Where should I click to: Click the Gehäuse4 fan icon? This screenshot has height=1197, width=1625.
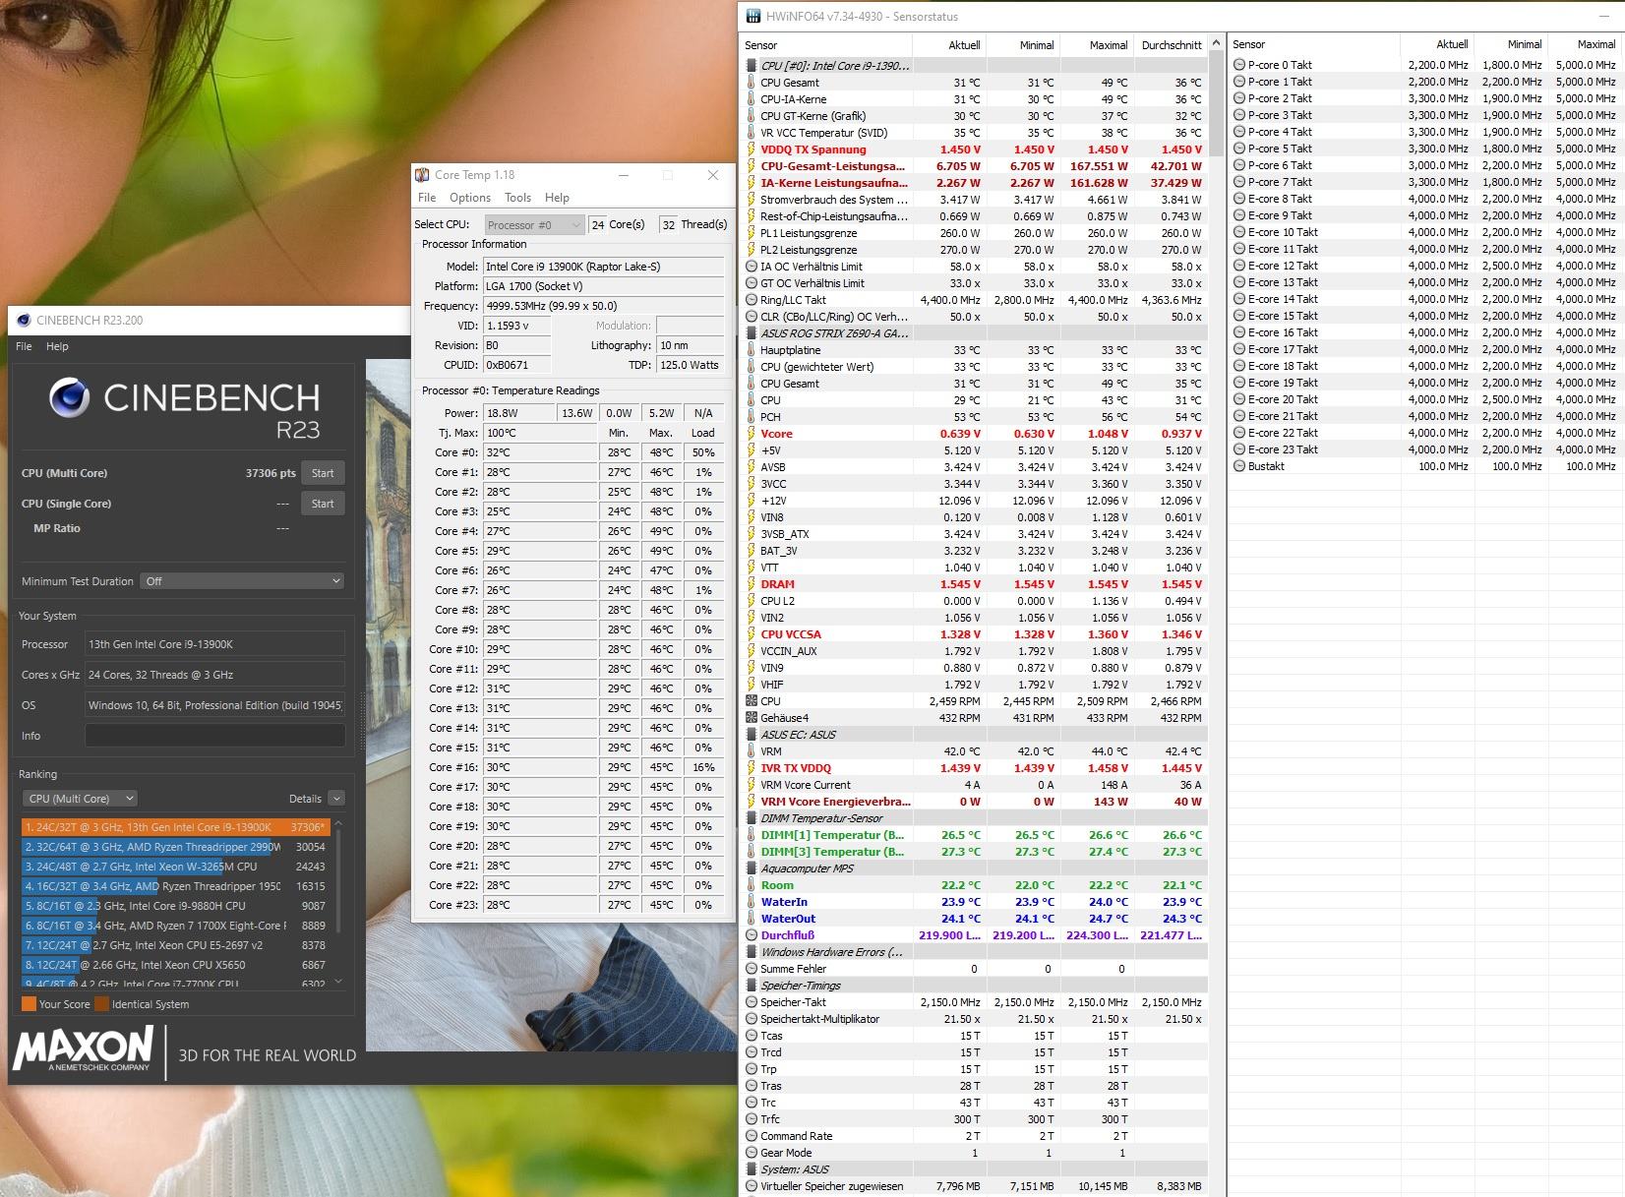752,718
